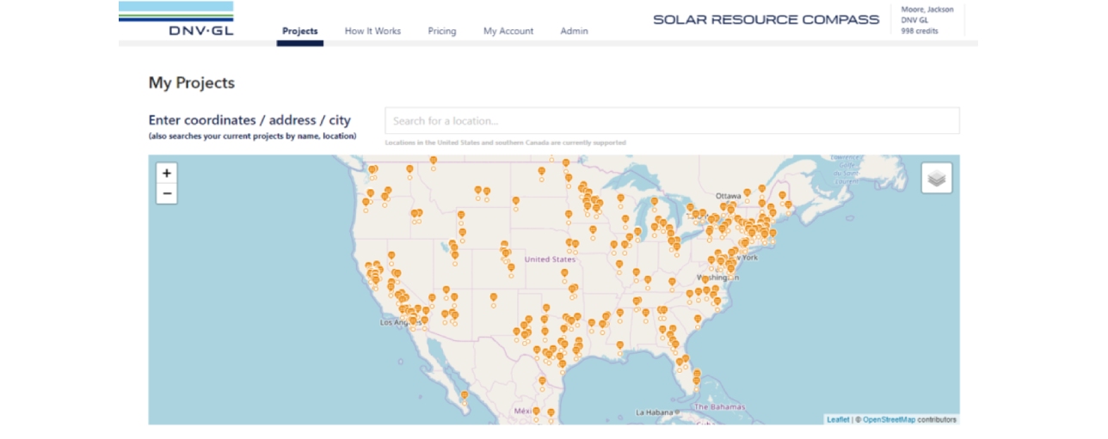Zoom in on the map

(x=167, y=173)
